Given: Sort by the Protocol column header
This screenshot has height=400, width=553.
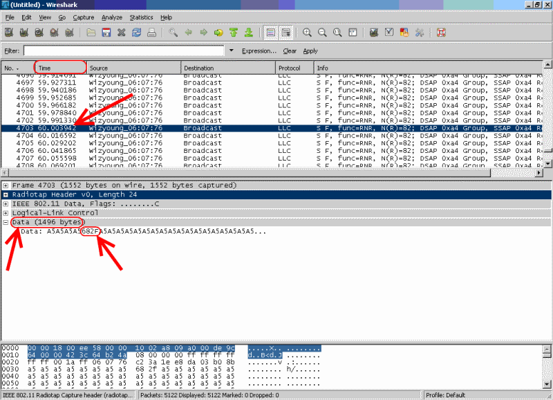Looking at the screenshot, I should click(x=295, y=68).
